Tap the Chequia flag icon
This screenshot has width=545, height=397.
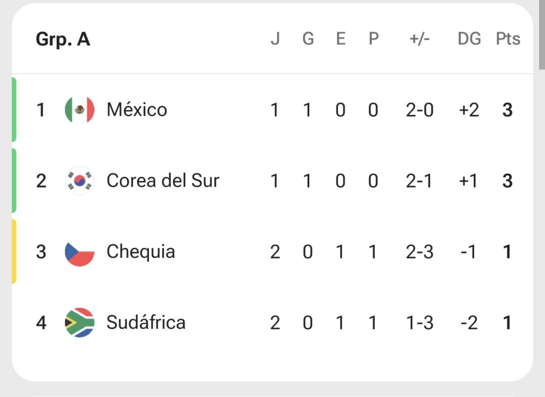click(80, 252)
